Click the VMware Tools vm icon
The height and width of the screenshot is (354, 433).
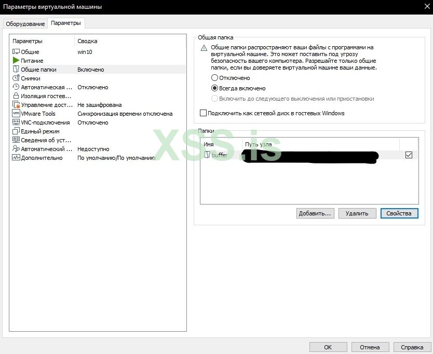pyautogui.click(x=16, y=113)
